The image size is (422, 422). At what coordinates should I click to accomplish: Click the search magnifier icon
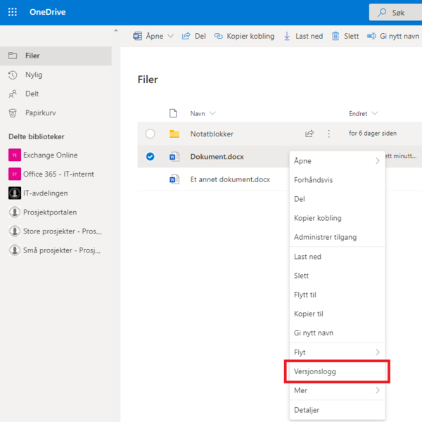pyautogui.click(x=382, y=13)
